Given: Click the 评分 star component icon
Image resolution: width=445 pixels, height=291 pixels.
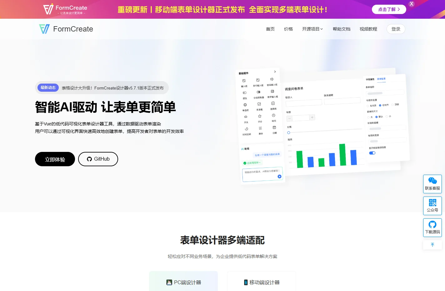Looking at the screenshot, I should click(260, 116).
